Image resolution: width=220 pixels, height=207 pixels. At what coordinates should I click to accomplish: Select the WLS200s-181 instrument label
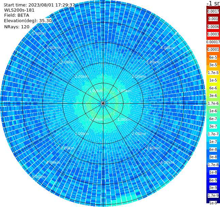[x=19, y=10]
